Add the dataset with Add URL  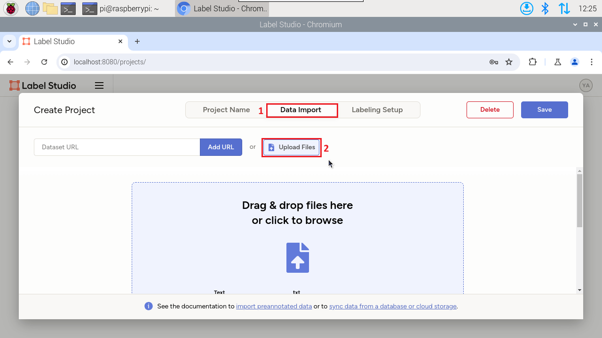click(x=221, y=147)
